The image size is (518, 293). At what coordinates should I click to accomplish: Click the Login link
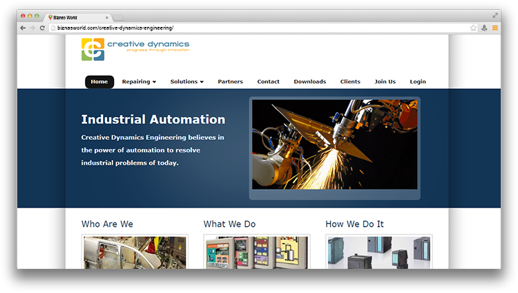pos(417,82)
